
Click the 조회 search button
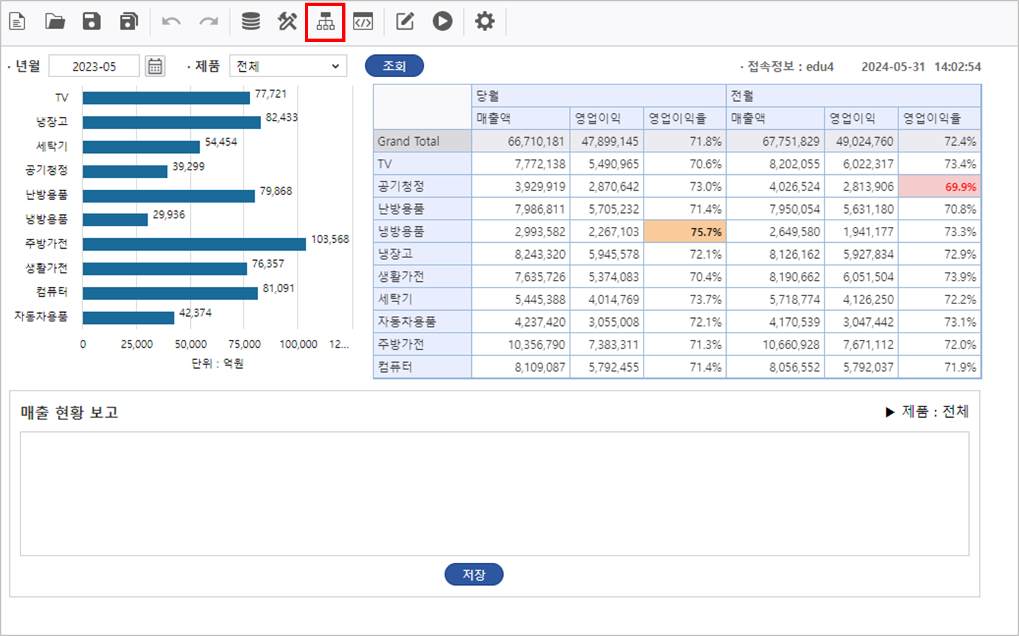click(394, 66)
